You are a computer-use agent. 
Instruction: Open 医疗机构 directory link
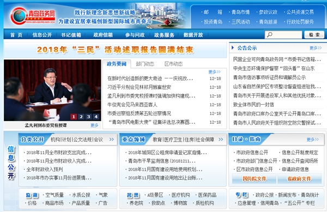[180, 195]
